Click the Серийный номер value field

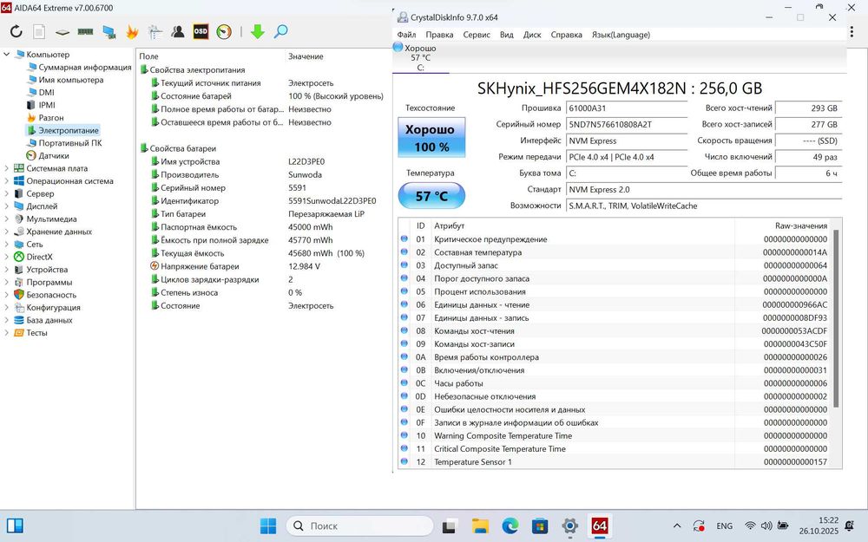point(628,124)
